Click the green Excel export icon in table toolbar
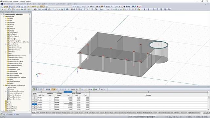The height and width of the screenshot is (118, 210). pyautogui.click(x=94, y=89)
